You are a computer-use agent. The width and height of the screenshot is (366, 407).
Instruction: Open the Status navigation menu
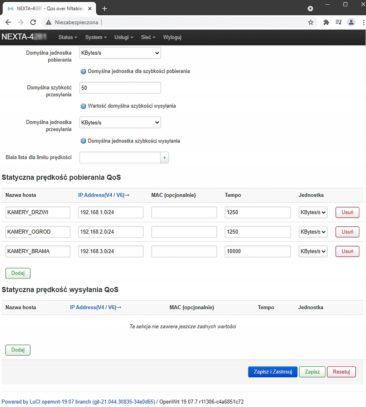pyautogui.click(x=68, y=37)
